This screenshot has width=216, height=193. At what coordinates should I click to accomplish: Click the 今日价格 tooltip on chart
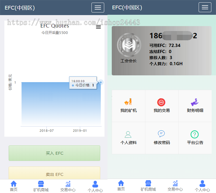(x=83, y=83)
